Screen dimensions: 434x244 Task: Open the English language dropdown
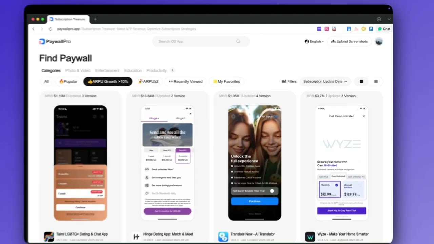[314, 41]
